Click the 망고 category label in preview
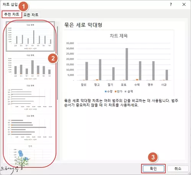This screenshot has width=191, height=175. pyautogui.click(x=97, y=85)
